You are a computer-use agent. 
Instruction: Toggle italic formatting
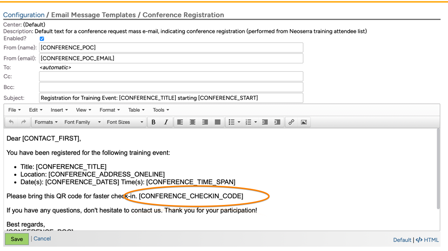pos(166,122)
